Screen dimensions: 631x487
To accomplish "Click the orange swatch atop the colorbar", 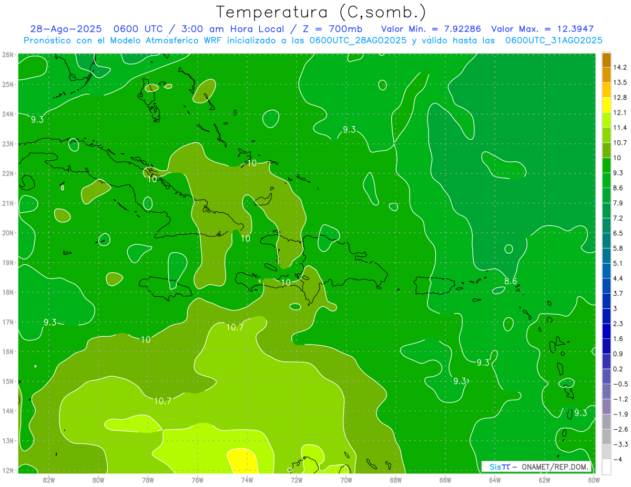I will point(606,60).
